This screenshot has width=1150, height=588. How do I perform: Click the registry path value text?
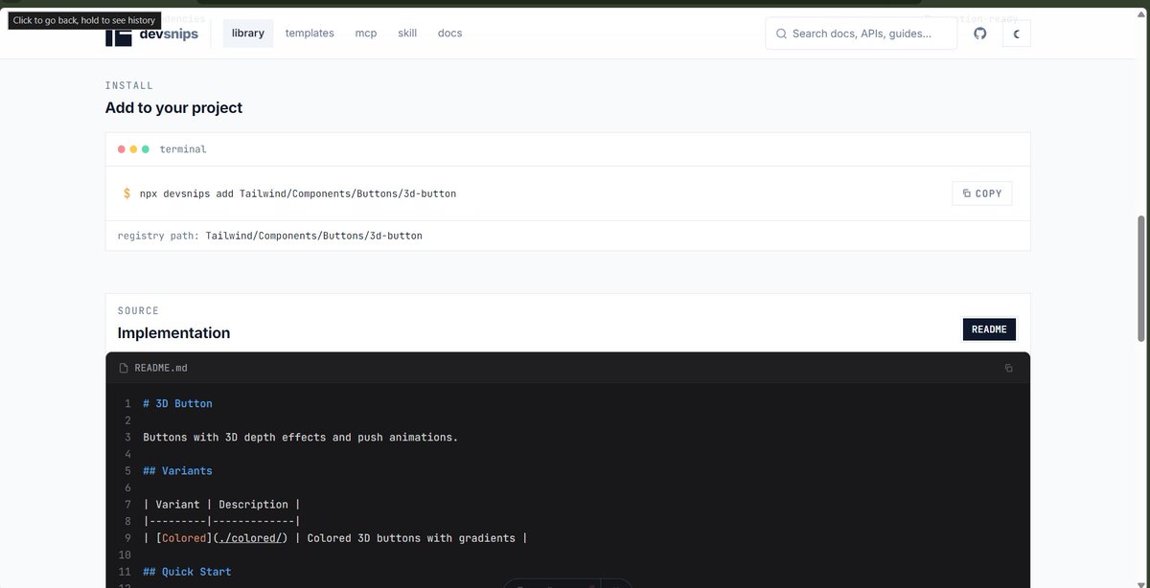[x=313, y=236]
